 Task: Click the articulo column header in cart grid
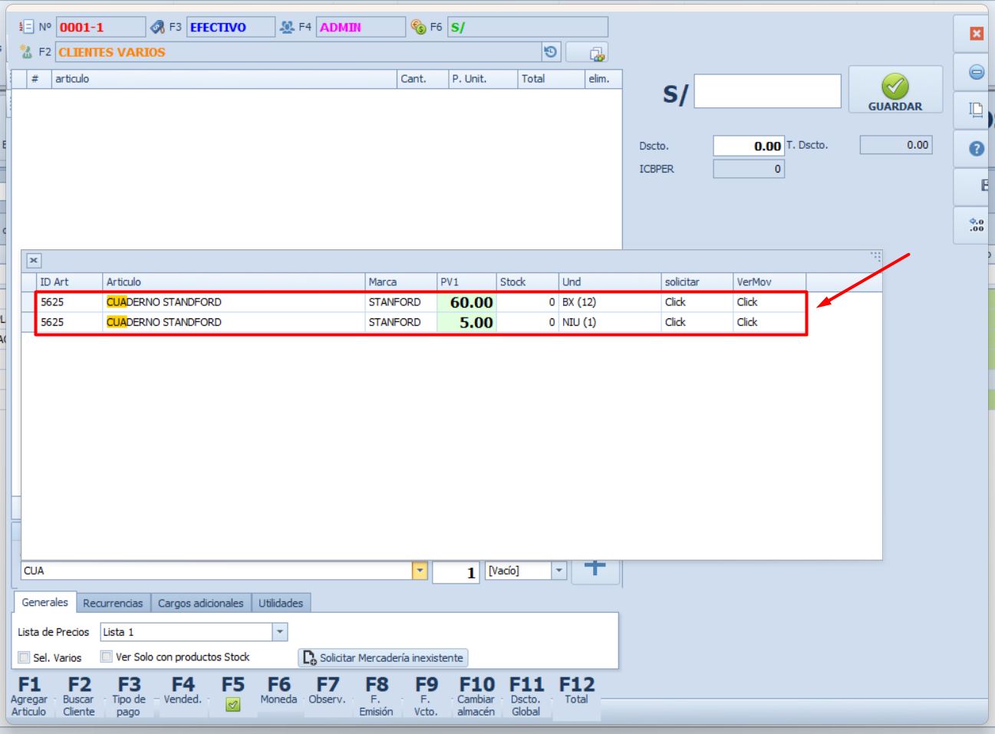coord(224,79)
